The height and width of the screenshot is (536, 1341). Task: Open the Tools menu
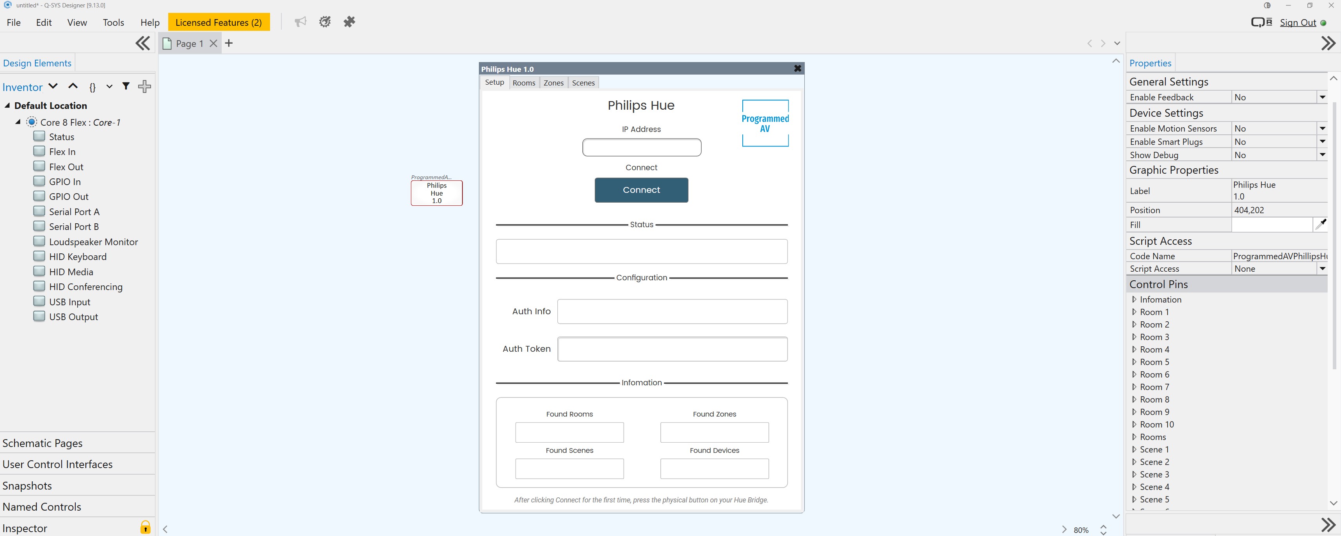click(114, 22)
